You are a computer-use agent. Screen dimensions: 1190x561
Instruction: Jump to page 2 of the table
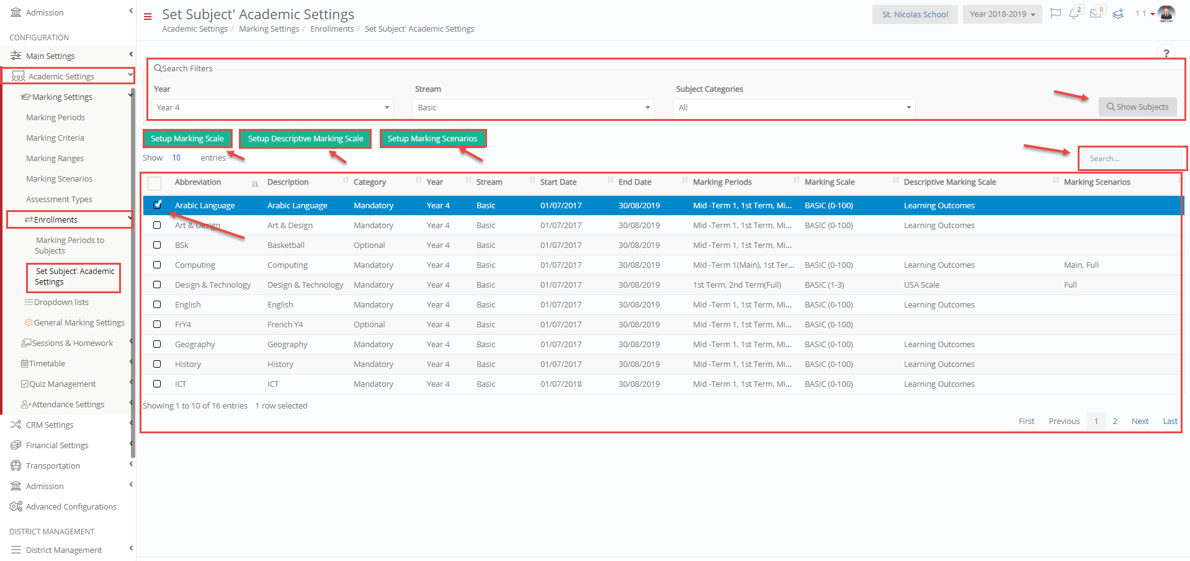point(1115,421)
